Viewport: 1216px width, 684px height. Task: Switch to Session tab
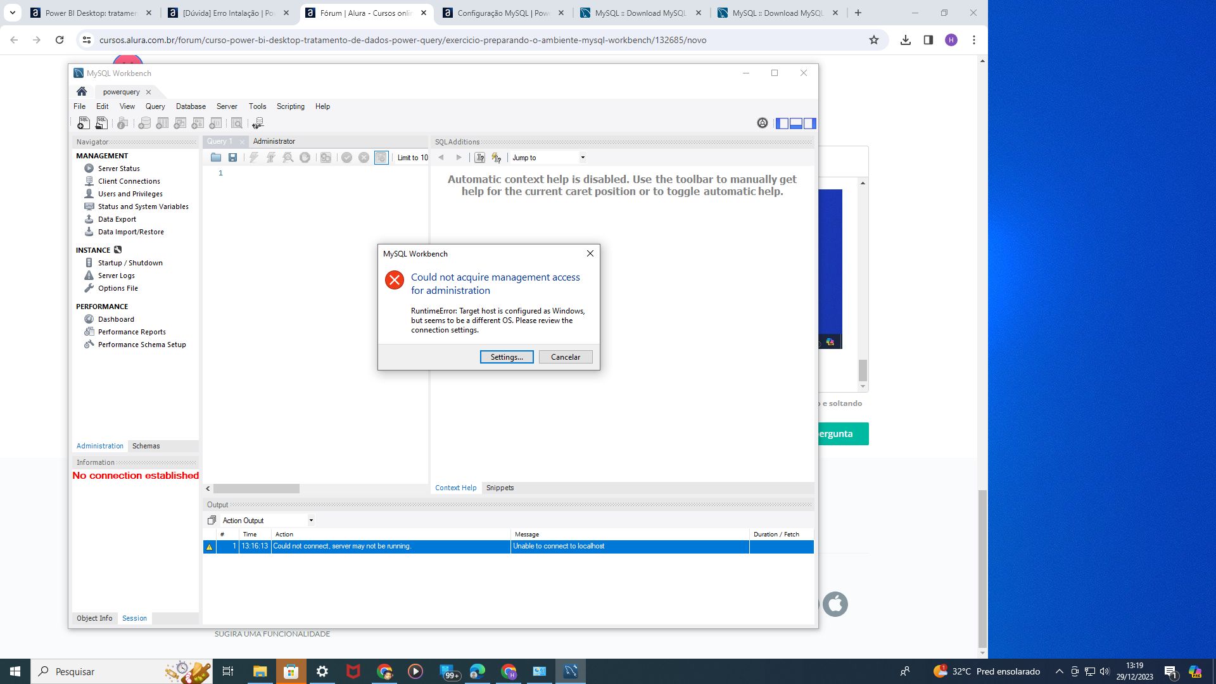point(134,618)
